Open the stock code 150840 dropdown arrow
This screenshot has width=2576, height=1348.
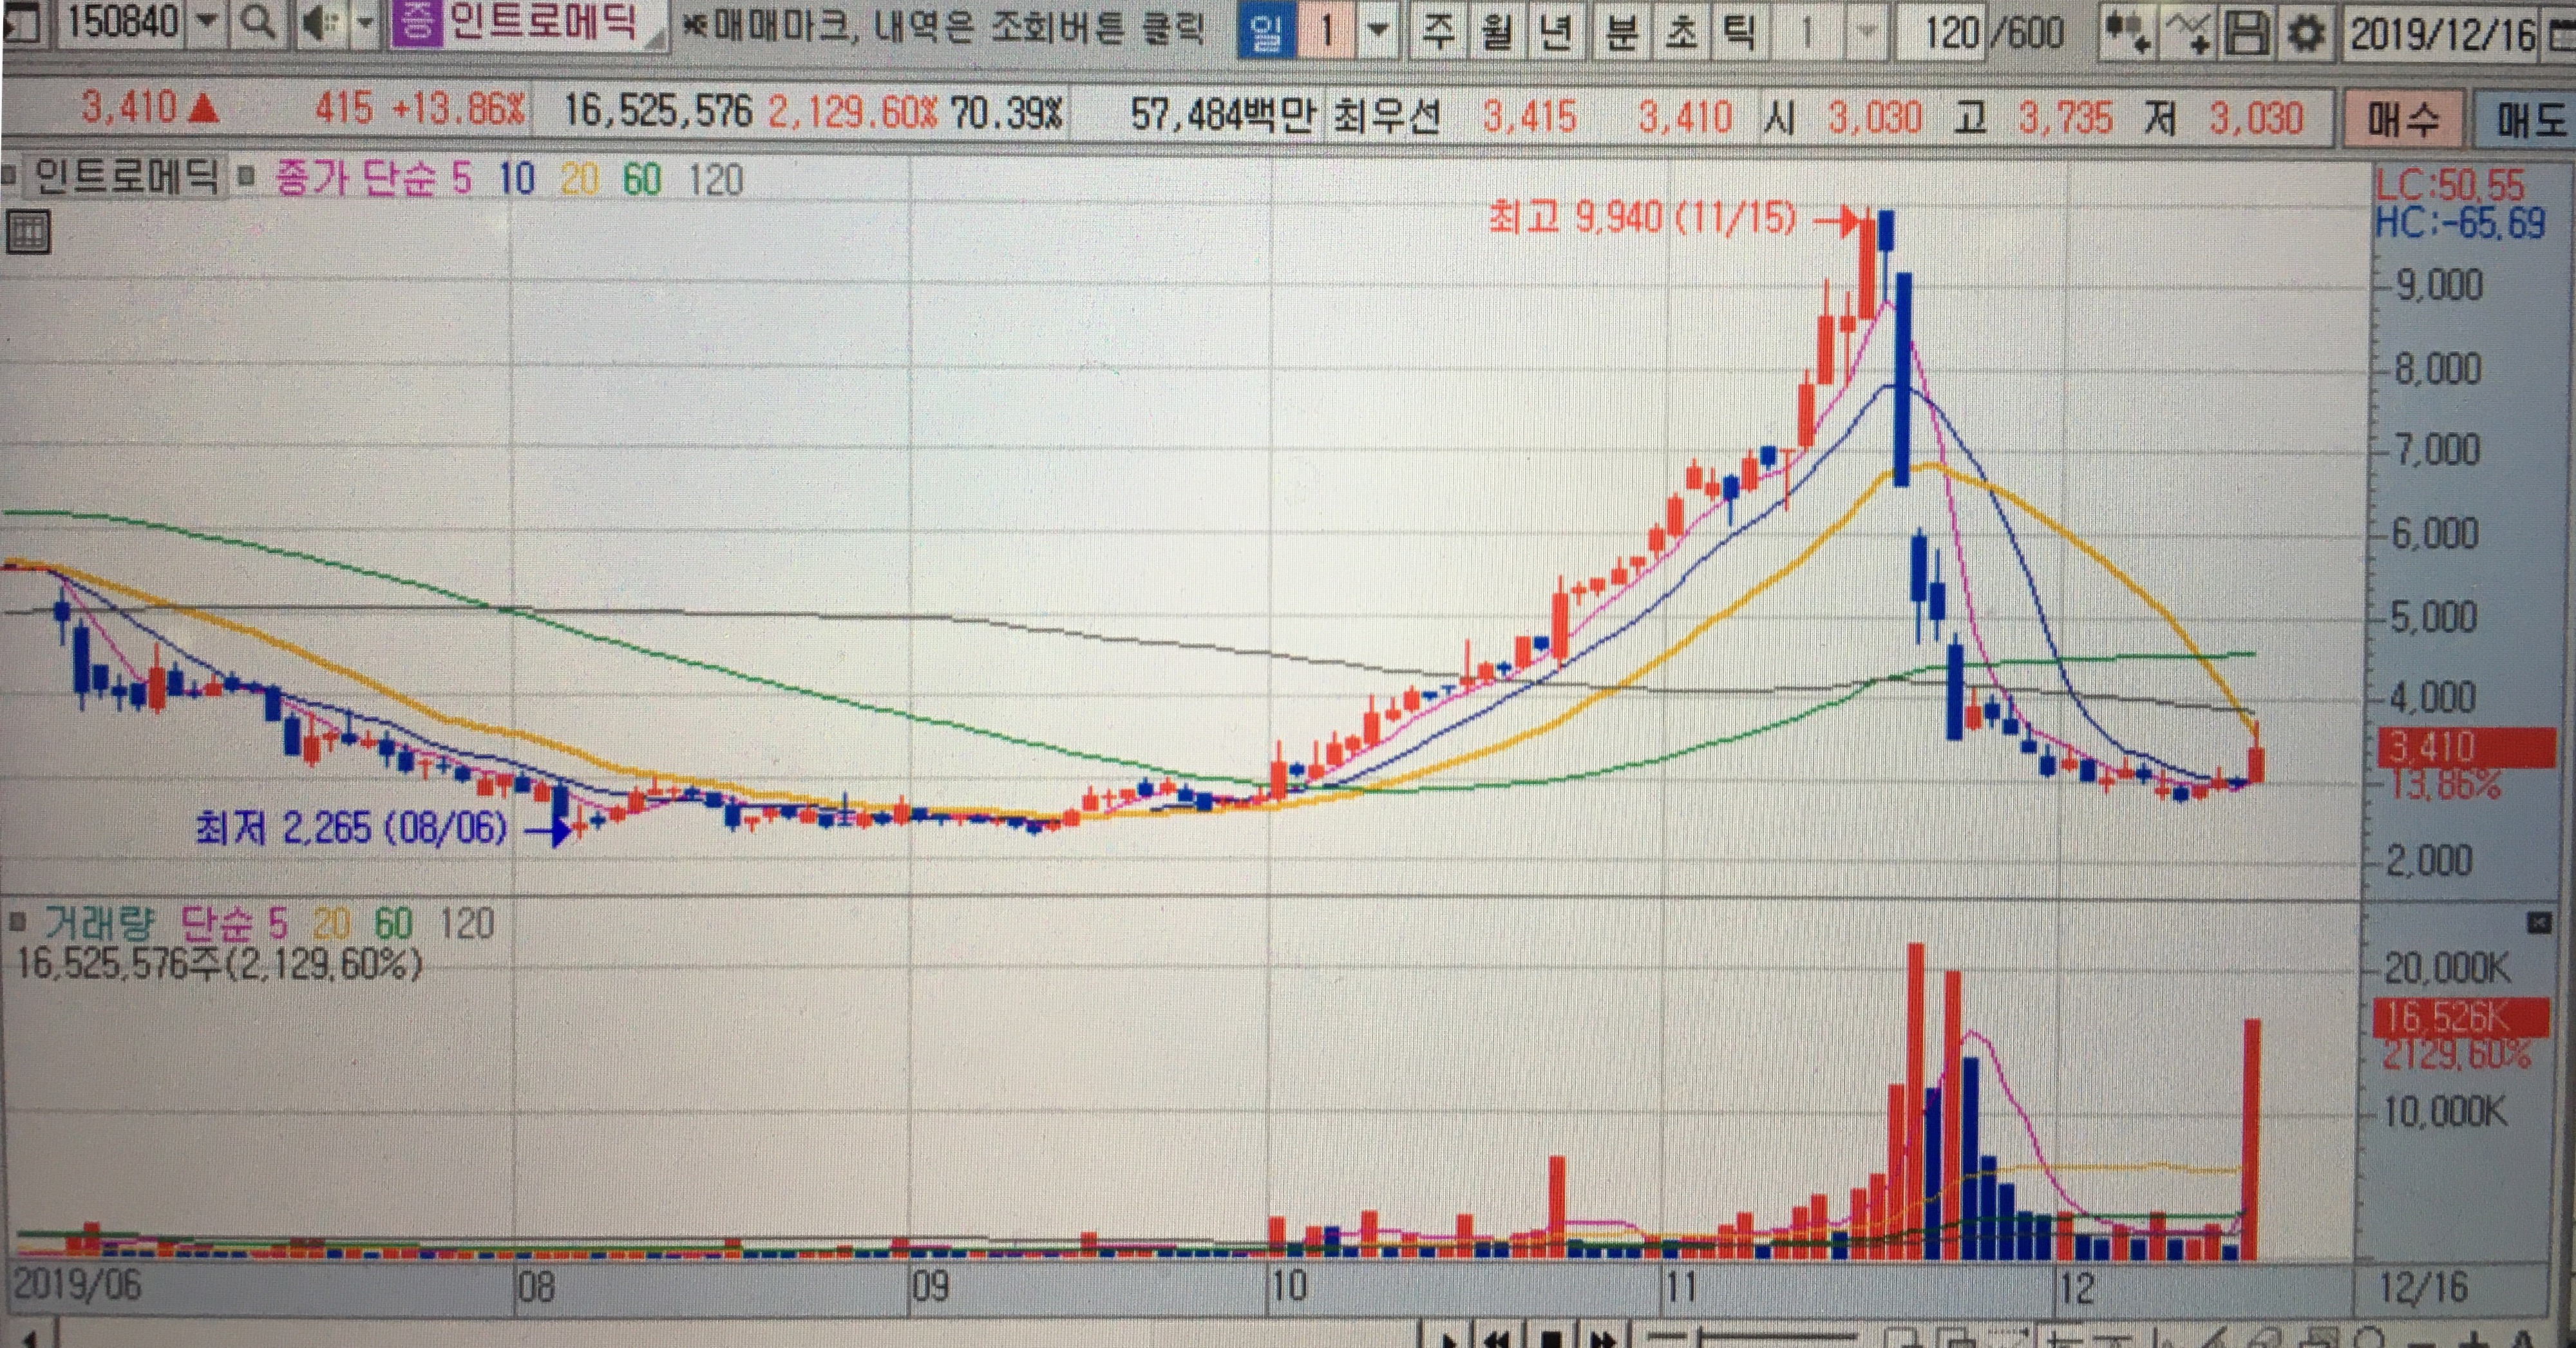point(206,21)
